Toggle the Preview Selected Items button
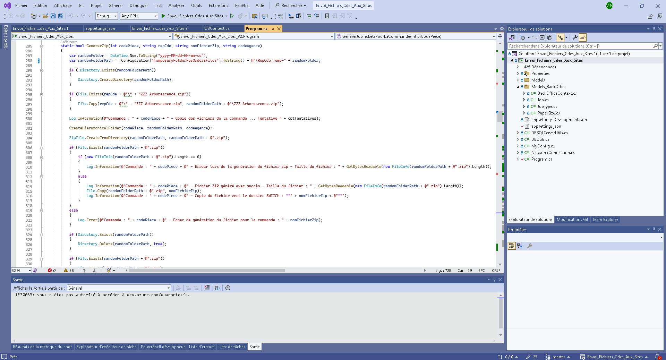The height and width of the screenshot is (360, 666). pos(583,37)
